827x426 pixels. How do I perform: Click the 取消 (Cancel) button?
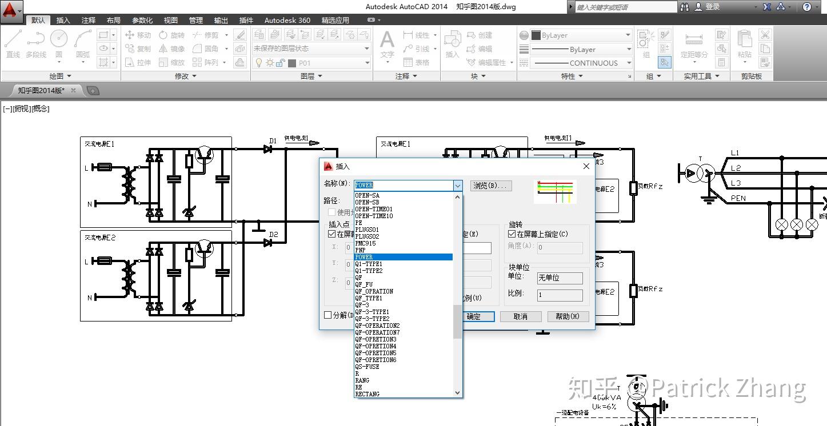[x=521, y=316]
